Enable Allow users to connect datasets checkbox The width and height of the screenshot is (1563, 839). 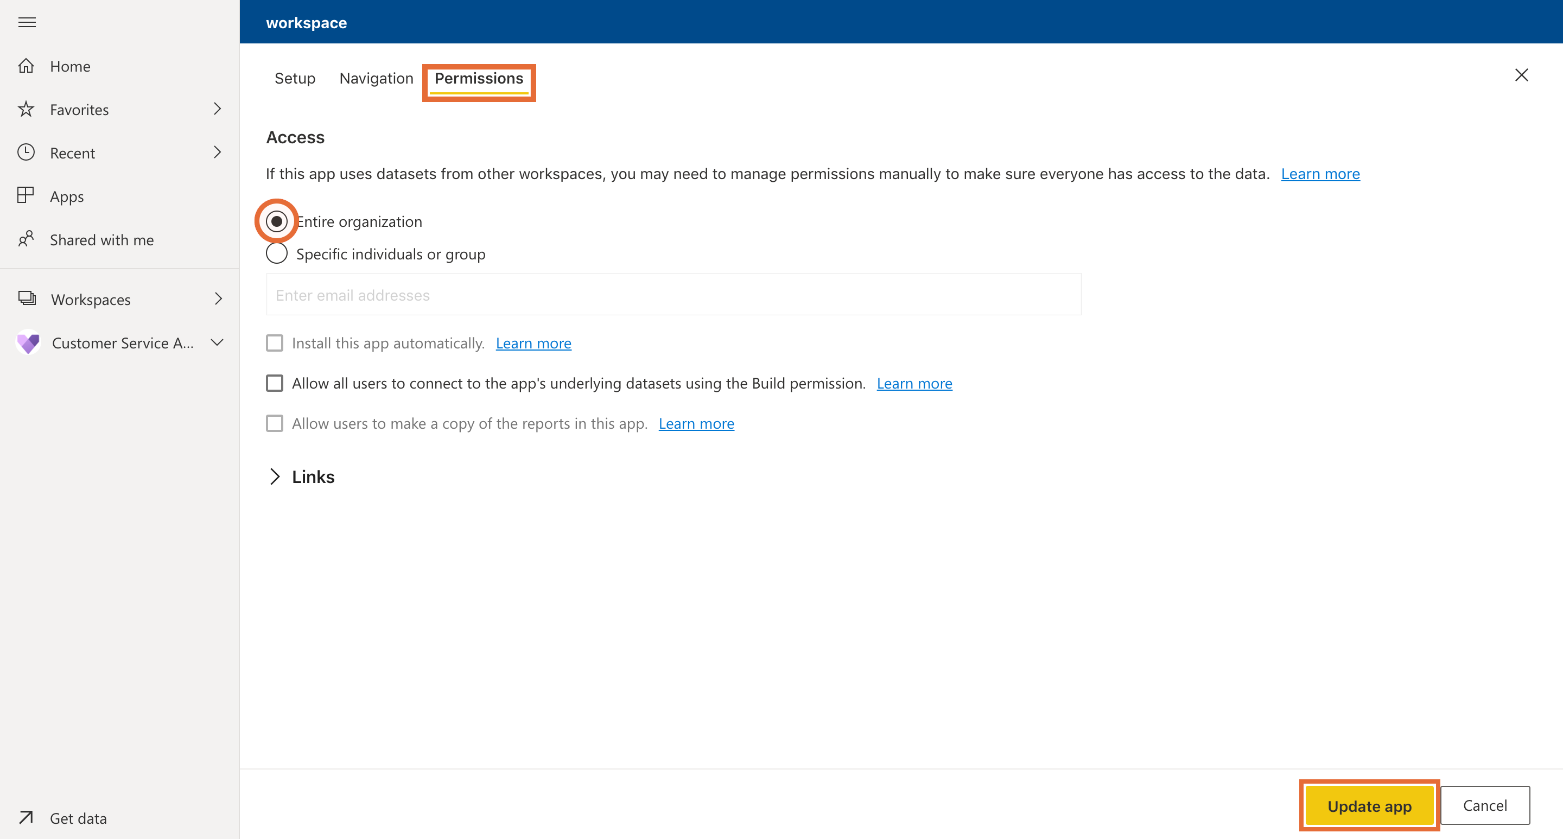point(275,382)
